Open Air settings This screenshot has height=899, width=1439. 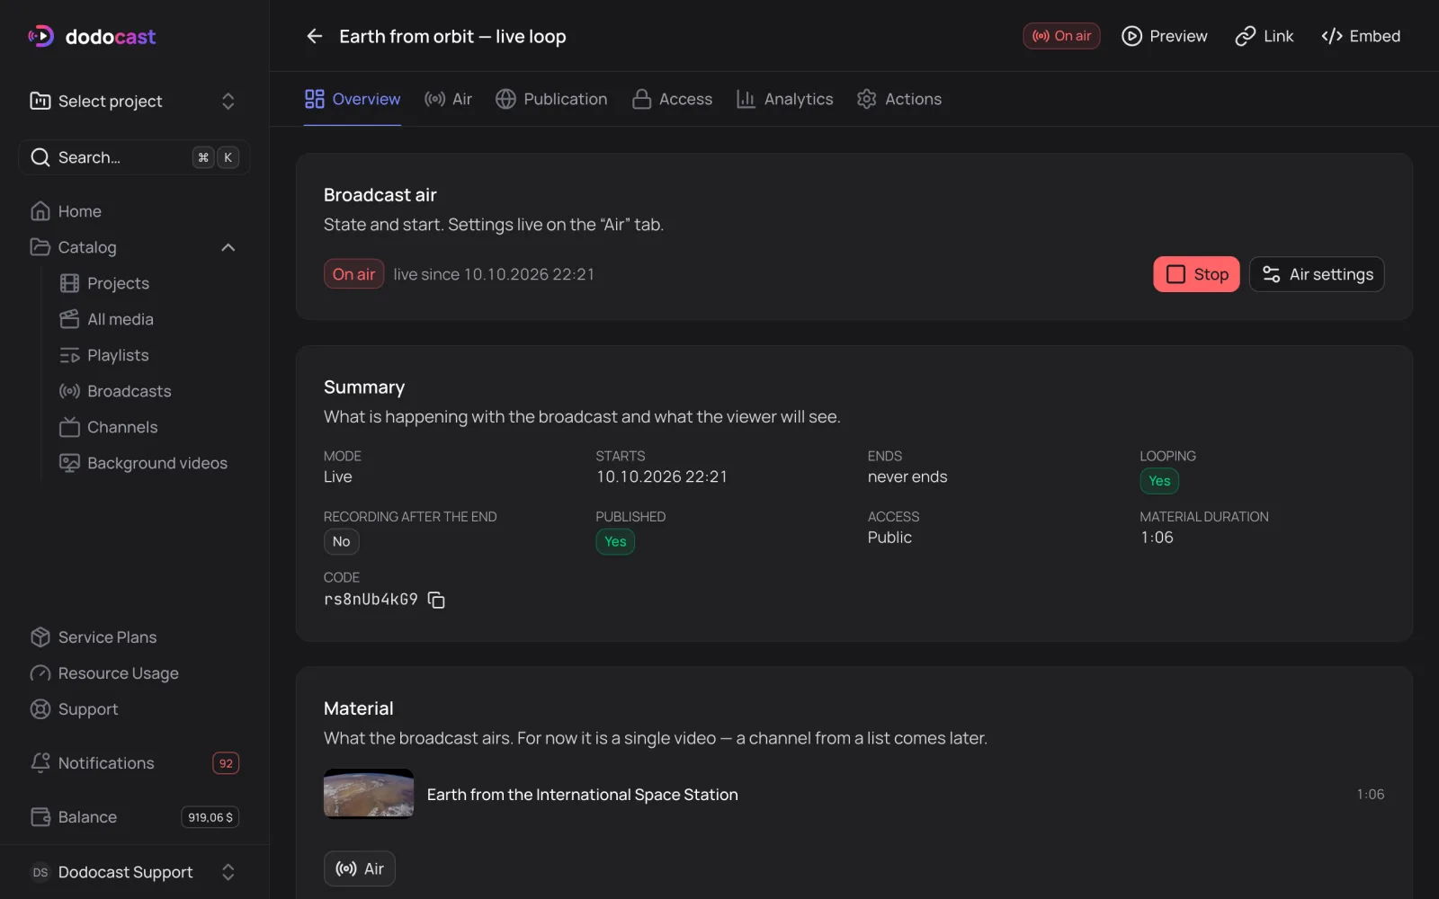click(x=1317, y=274)
